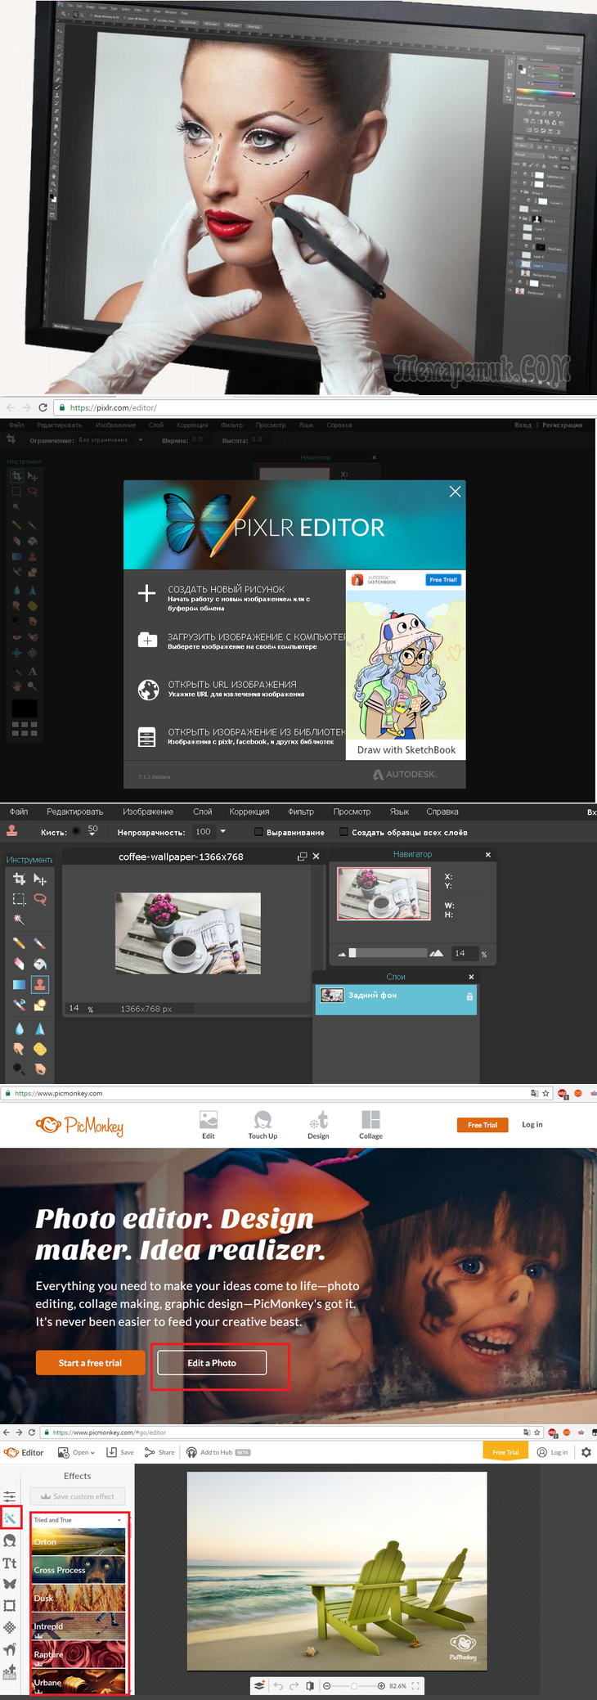Open Слой menu in coffee-wallpaper editor
Image resolution: width=597 pixels, height=1700 pixels.
coord(203,812)
